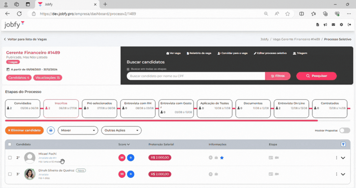
Task: Expand Micael Fochi's row with the chevron
Action: click(x=344, y=158)
